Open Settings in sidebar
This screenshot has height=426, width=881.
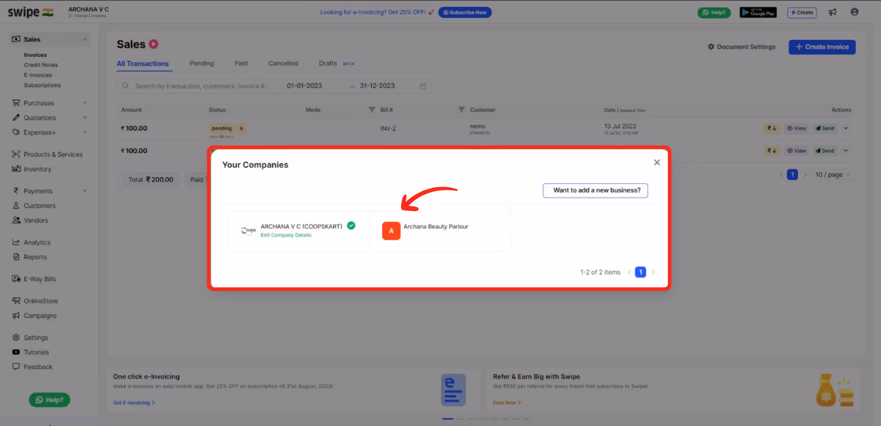click(x=30, y=338)
